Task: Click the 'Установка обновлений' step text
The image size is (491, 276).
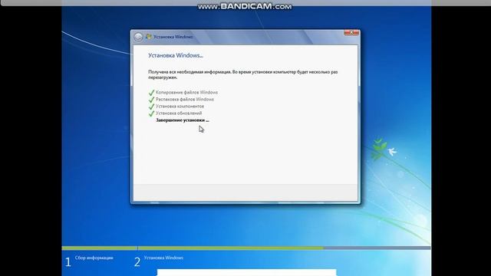Action: point(179,113)
